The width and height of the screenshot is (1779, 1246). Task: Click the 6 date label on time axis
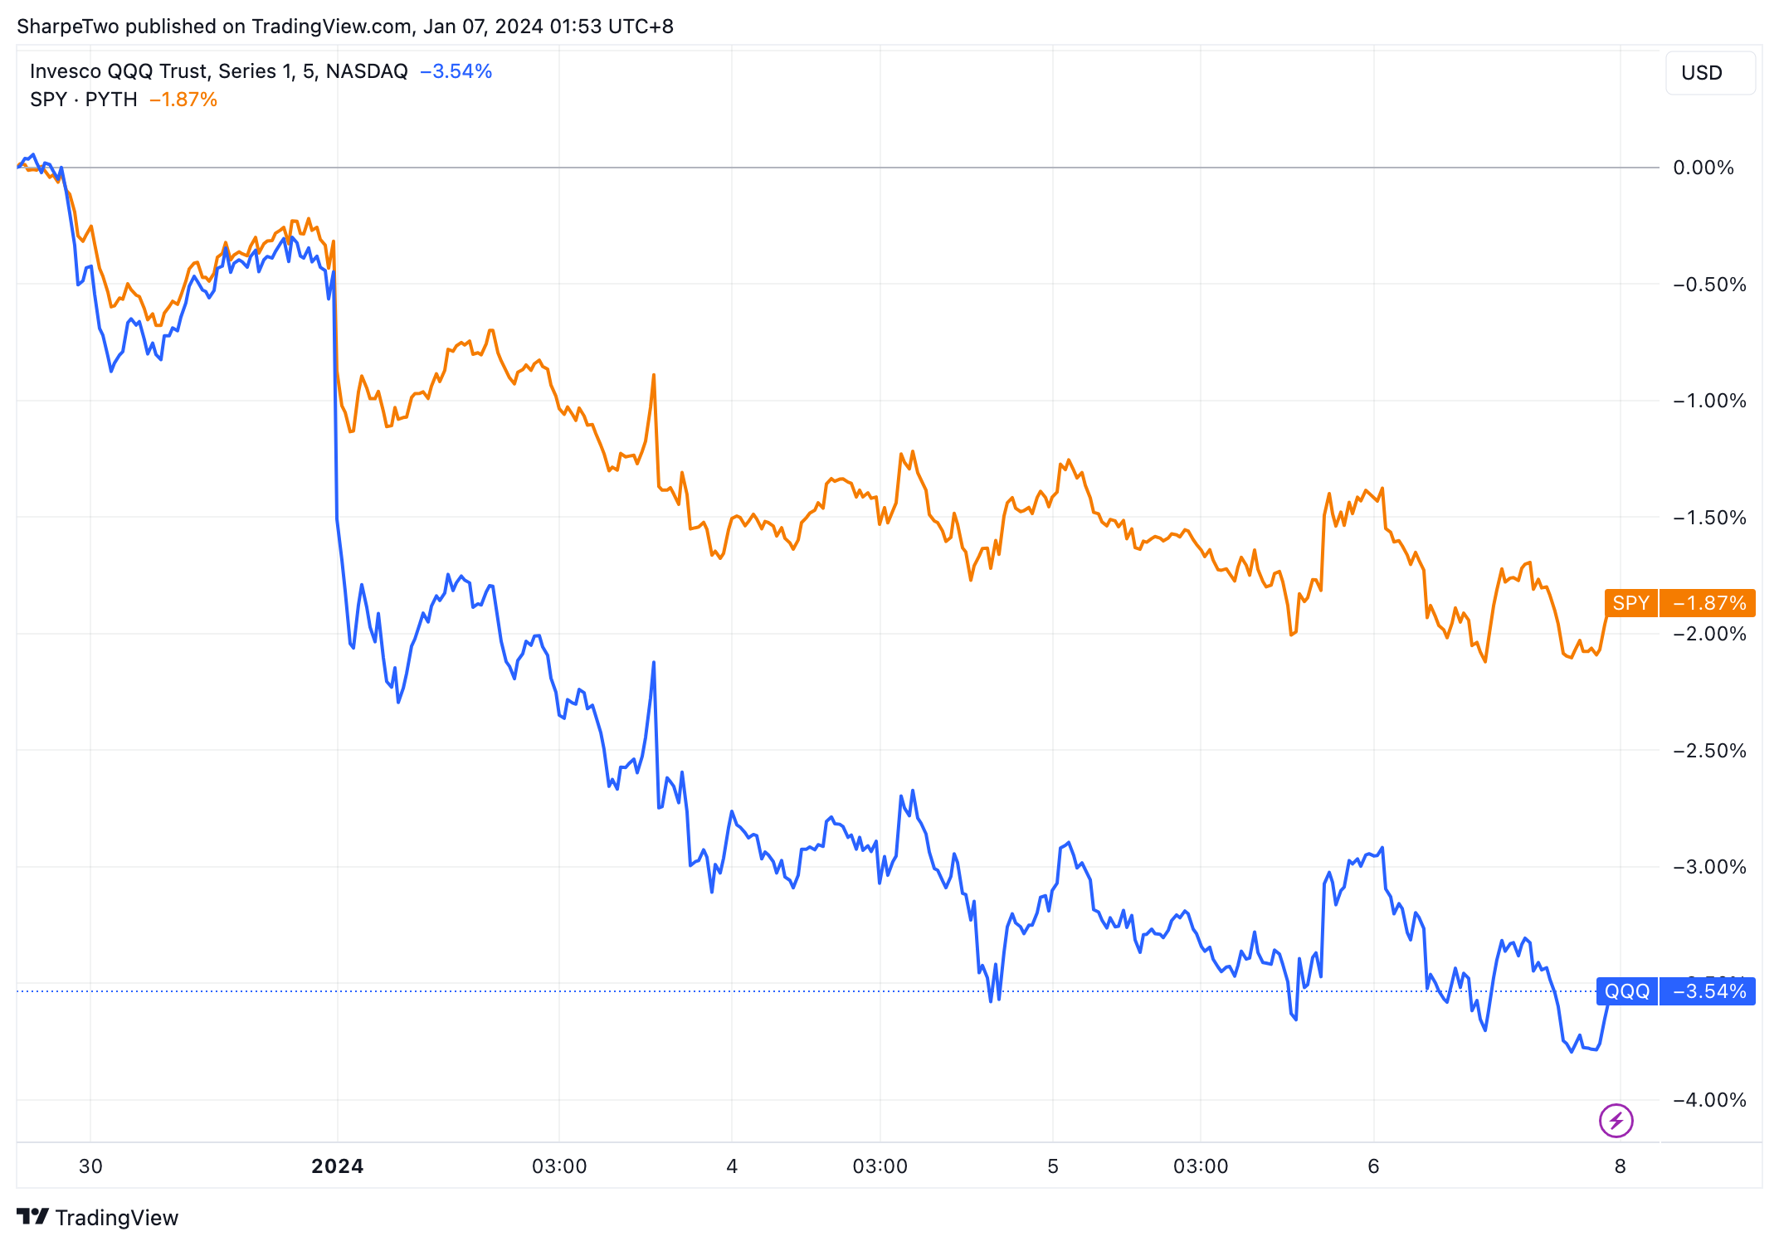tap(1373, 1166)
